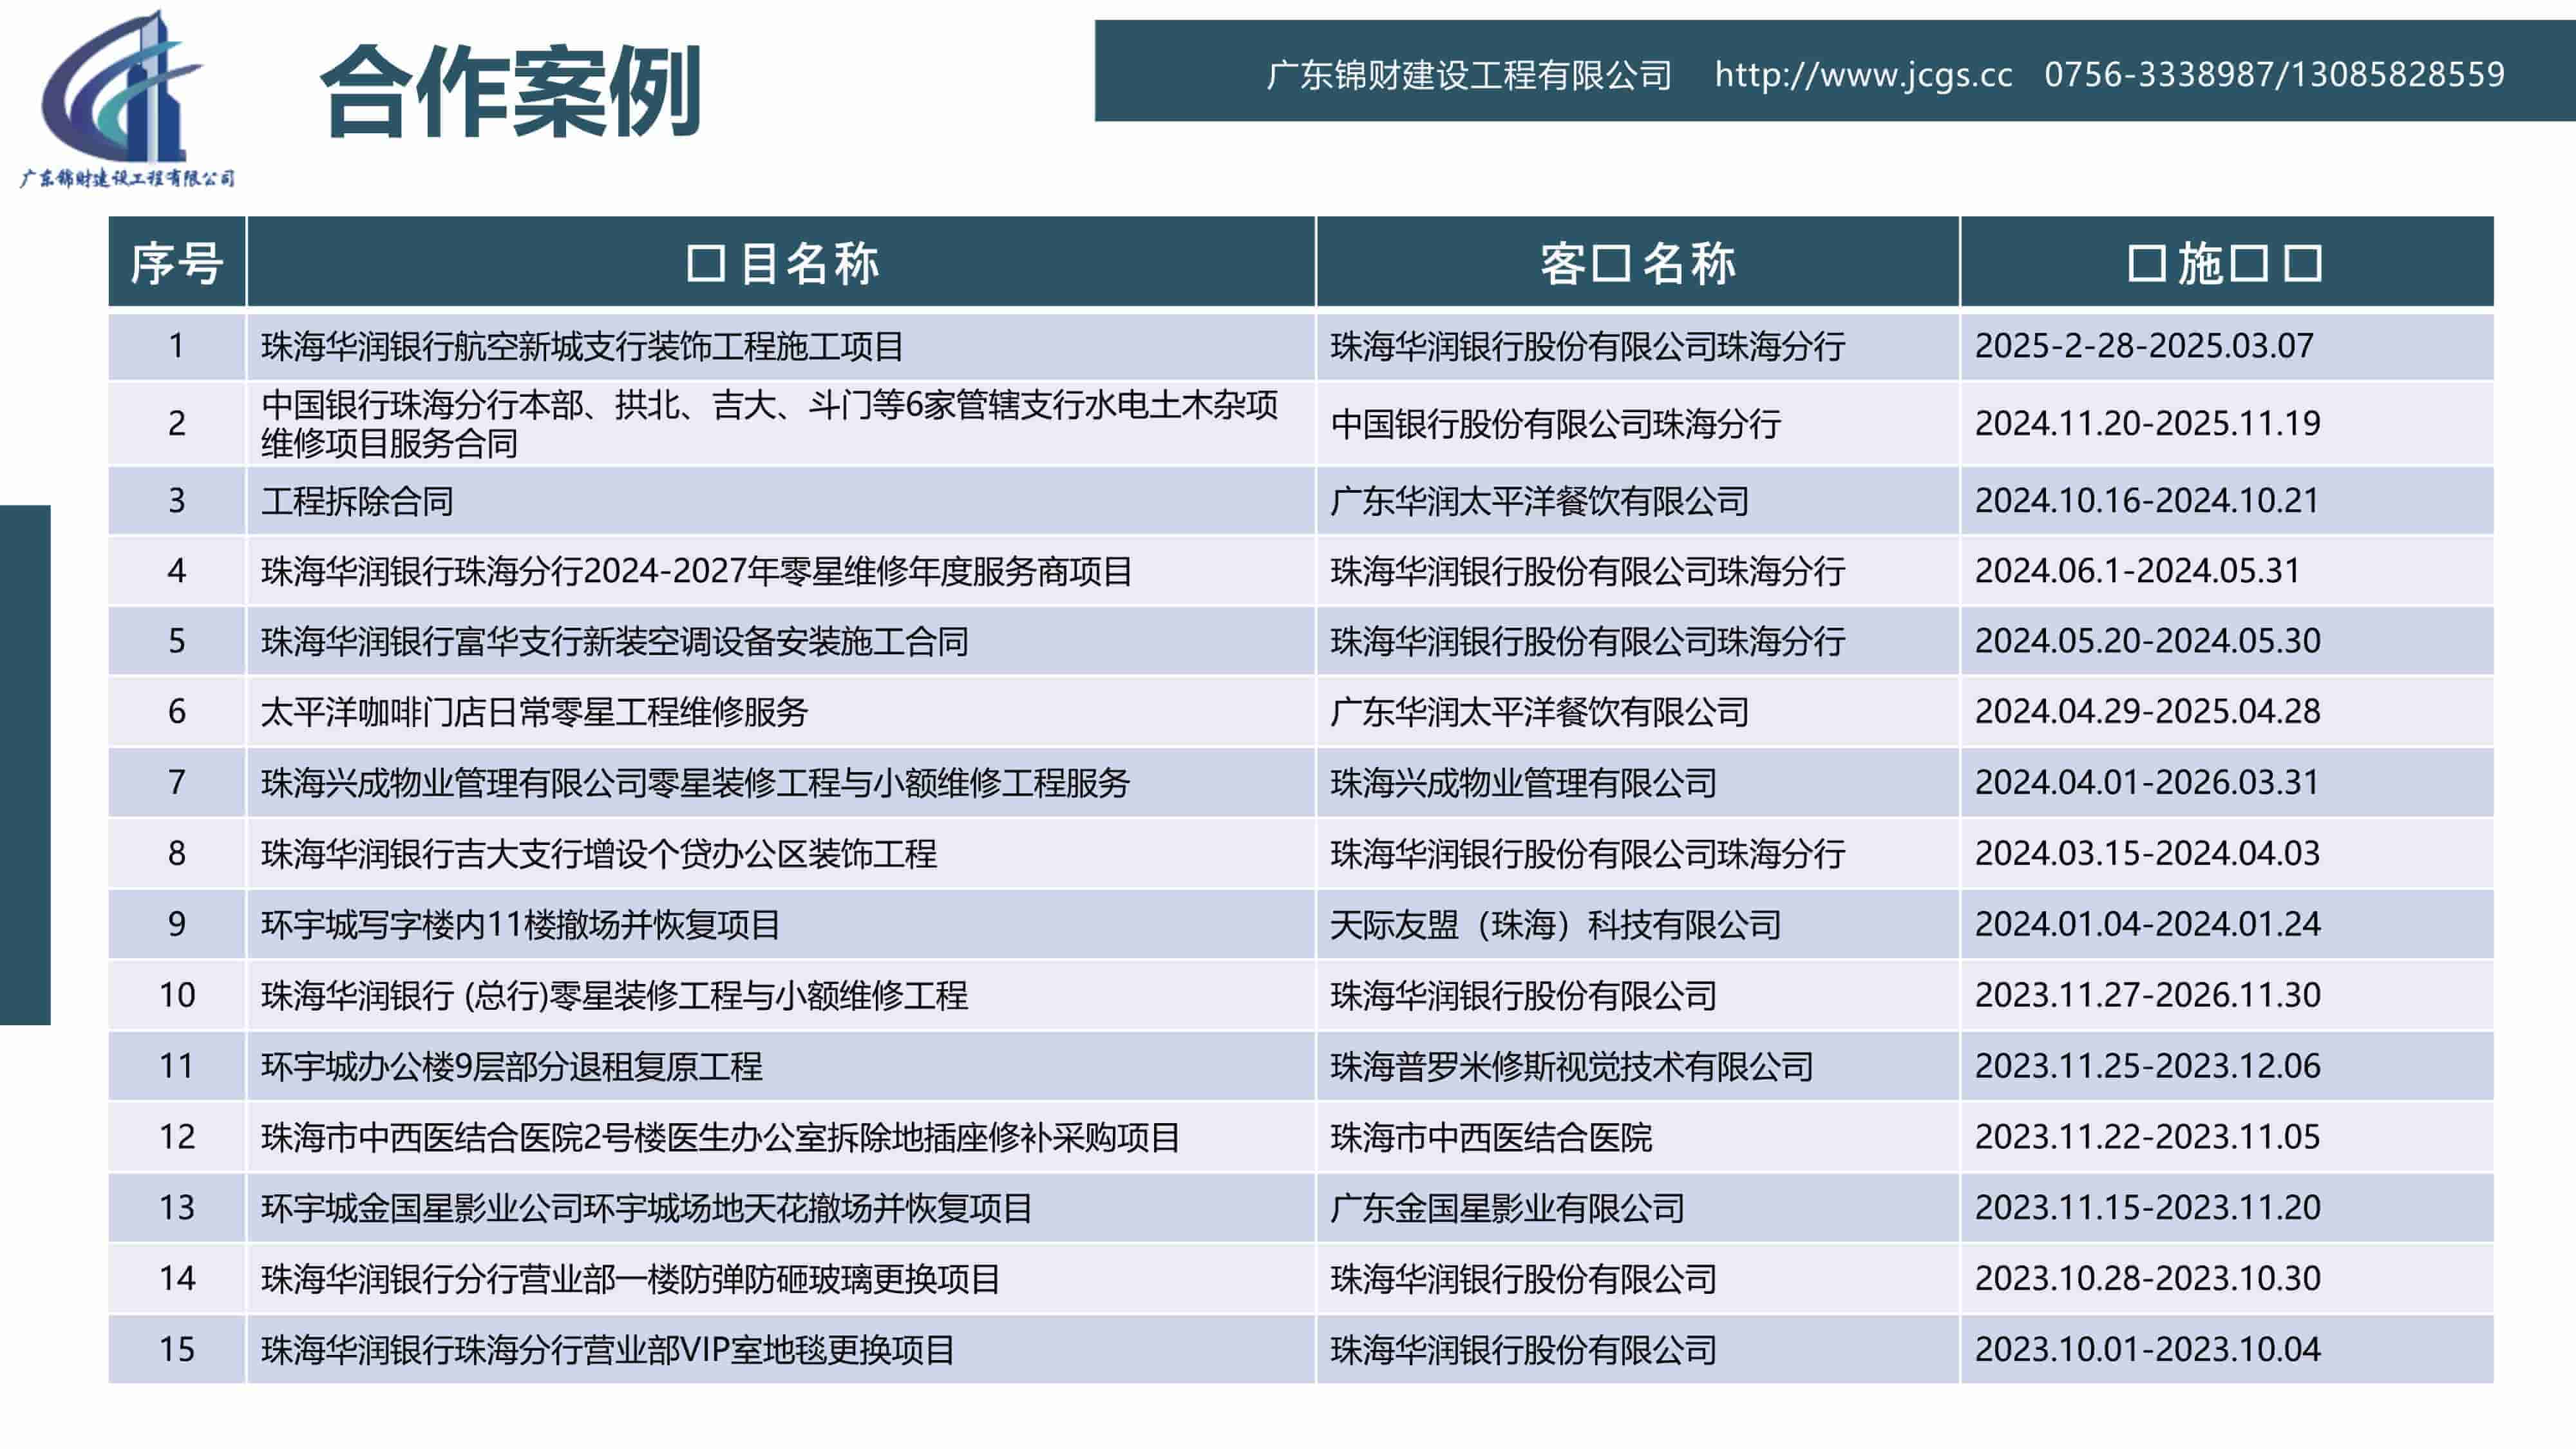
Task: Click the phone number 0756-3338987/13085828559
Action: [2274, 75]
